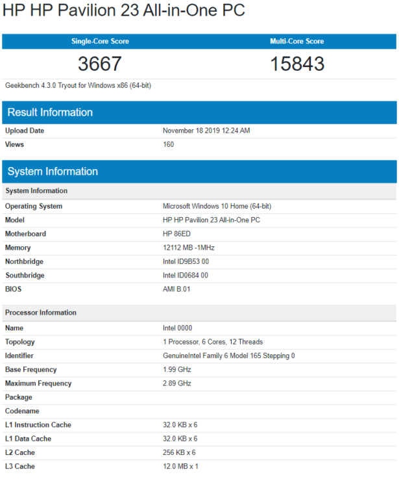
Task: Select 1 Processor, 6 Cores, 12 Threads
Action: pos(213,342)
